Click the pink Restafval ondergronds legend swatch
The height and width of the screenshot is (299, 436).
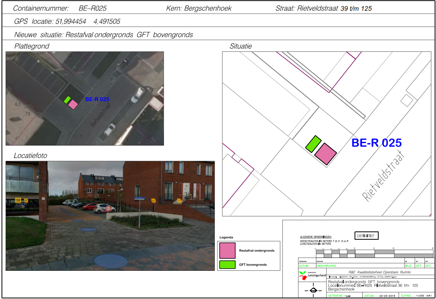(227, 250)
